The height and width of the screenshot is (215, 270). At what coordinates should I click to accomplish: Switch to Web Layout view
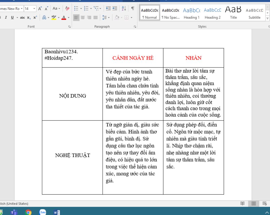265,203
